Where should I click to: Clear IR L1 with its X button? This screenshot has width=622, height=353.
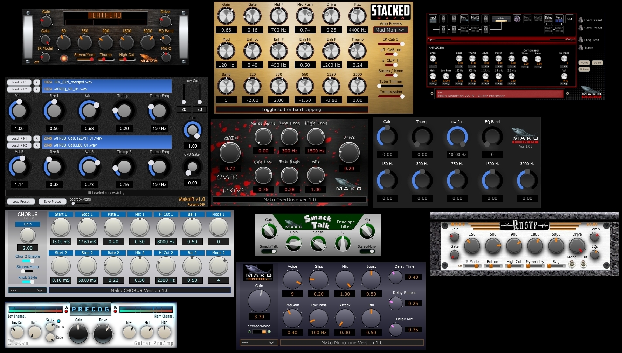click(36, 82)
